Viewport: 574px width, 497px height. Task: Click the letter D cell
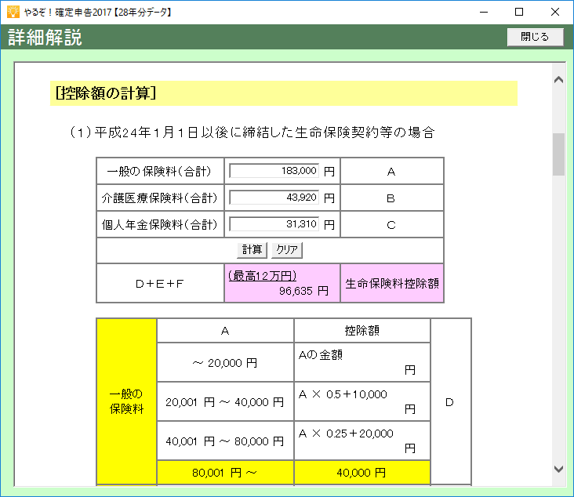tap(450, 402)
